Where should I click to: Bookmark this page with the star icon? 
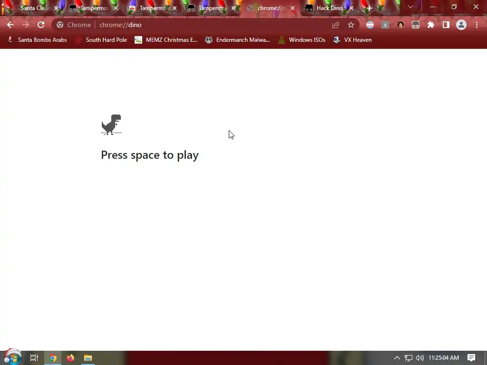click(351, 25)
